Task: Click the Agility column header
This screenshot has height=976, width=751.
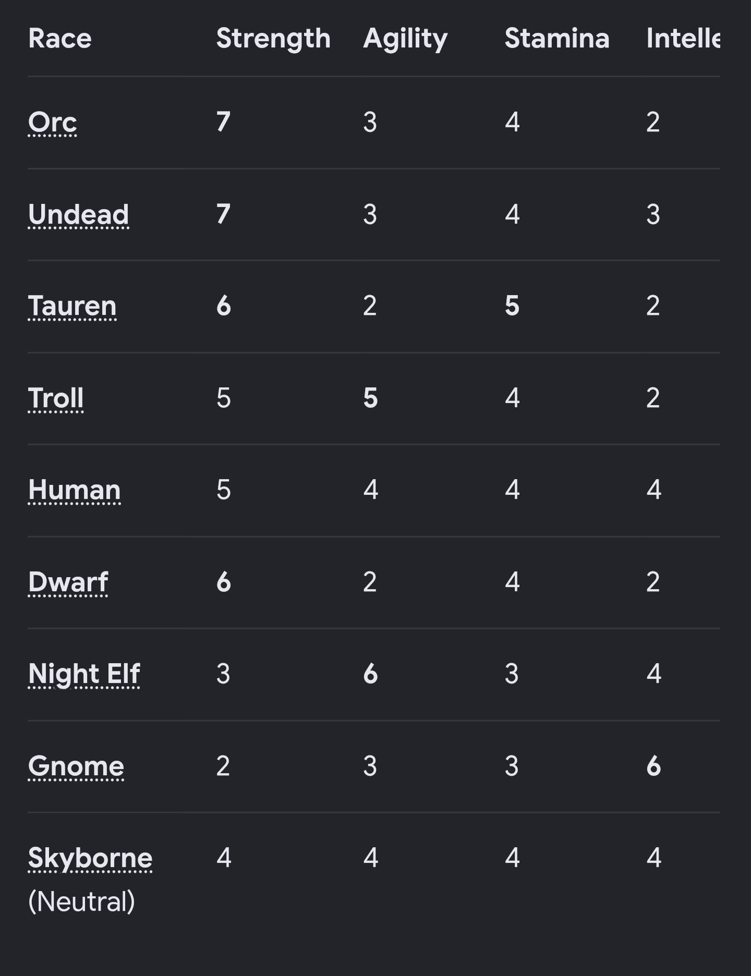Action: (x=405, y=39)
